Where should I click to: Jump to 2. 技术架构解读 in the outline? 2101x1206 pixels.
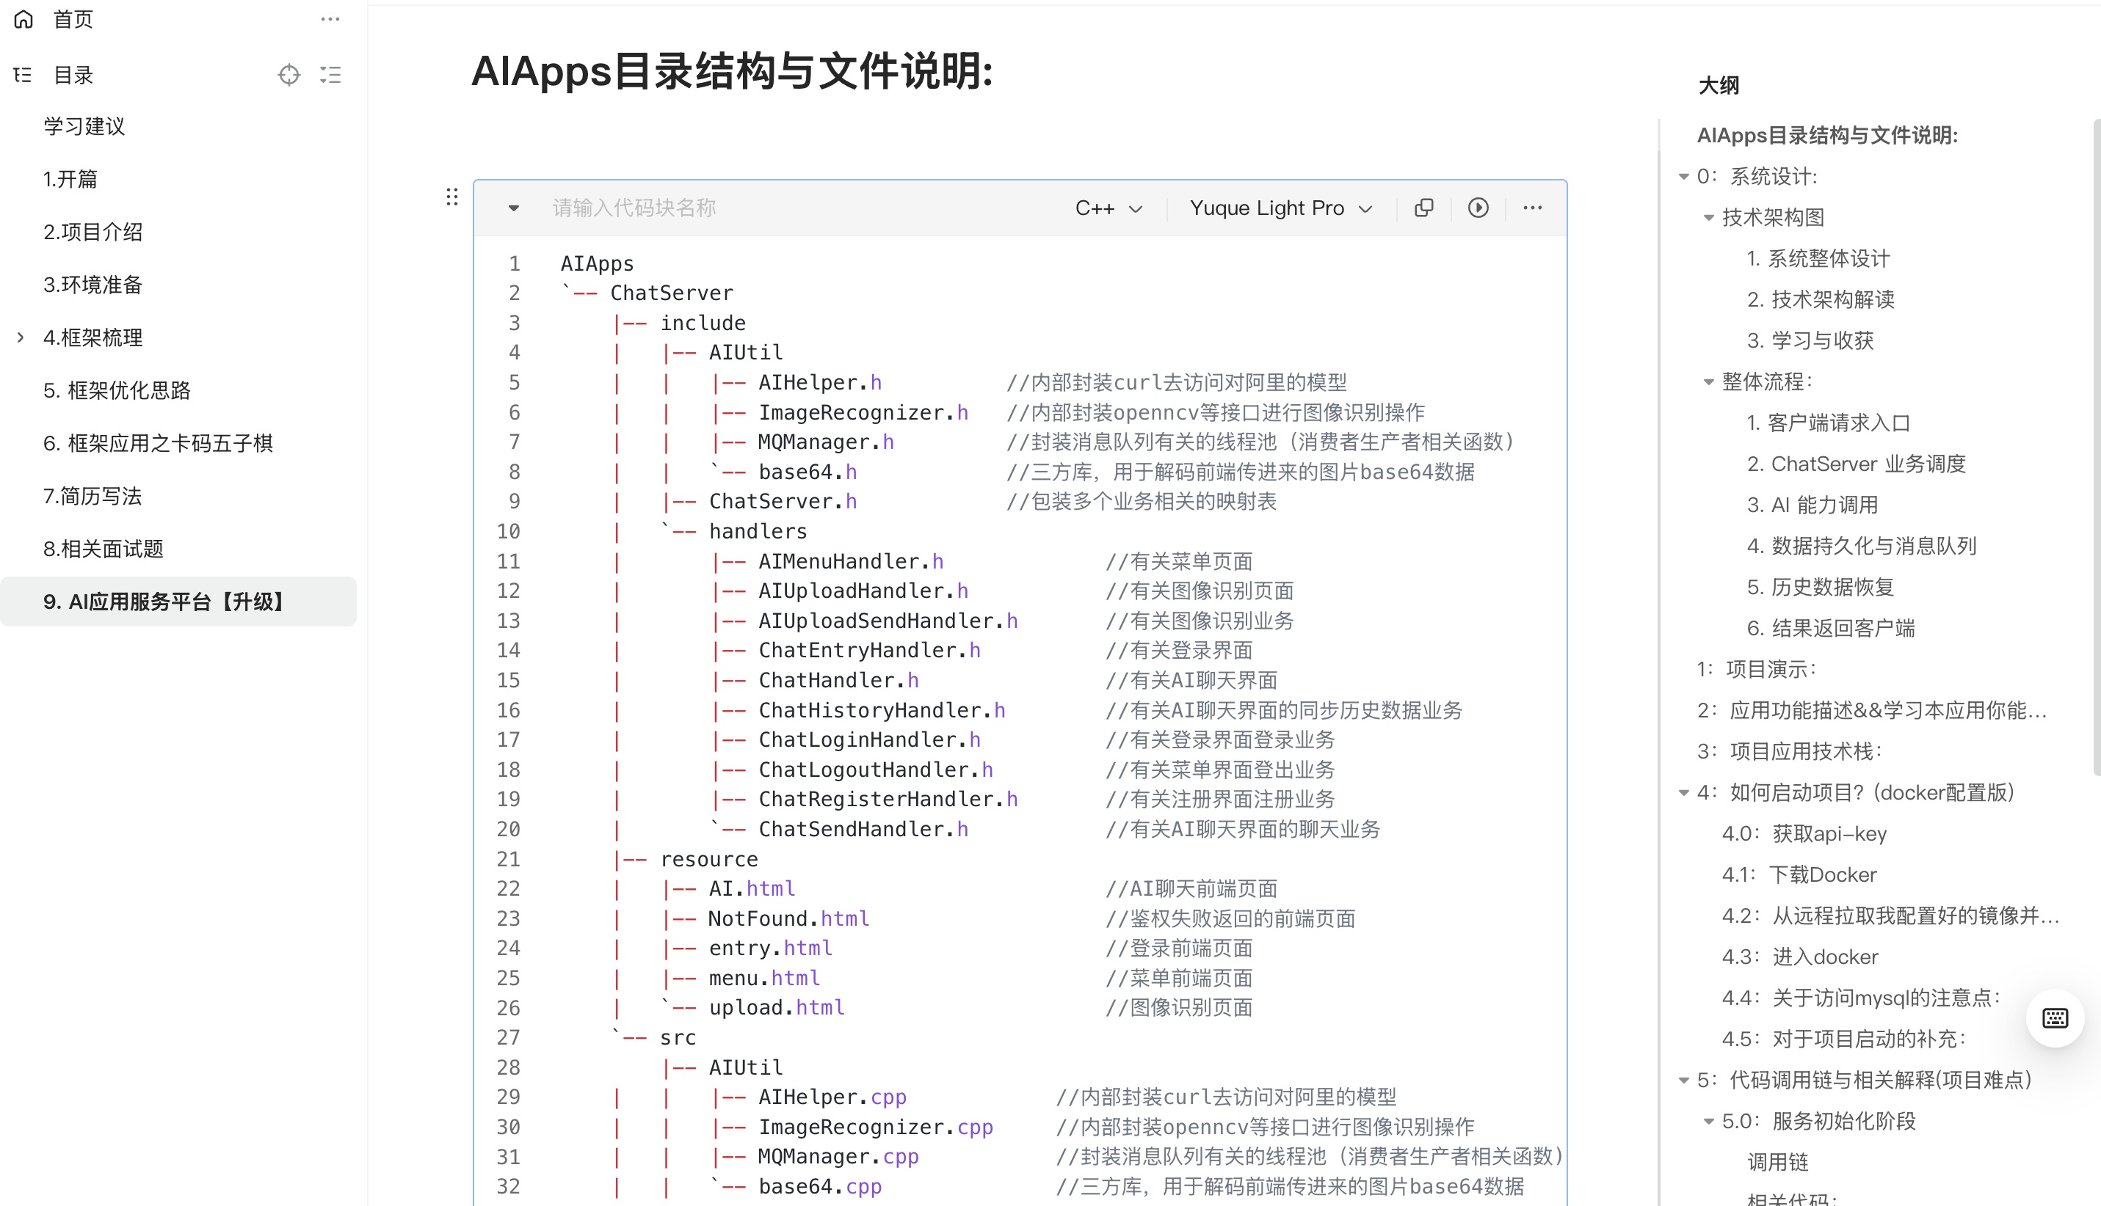(1820, 300)
